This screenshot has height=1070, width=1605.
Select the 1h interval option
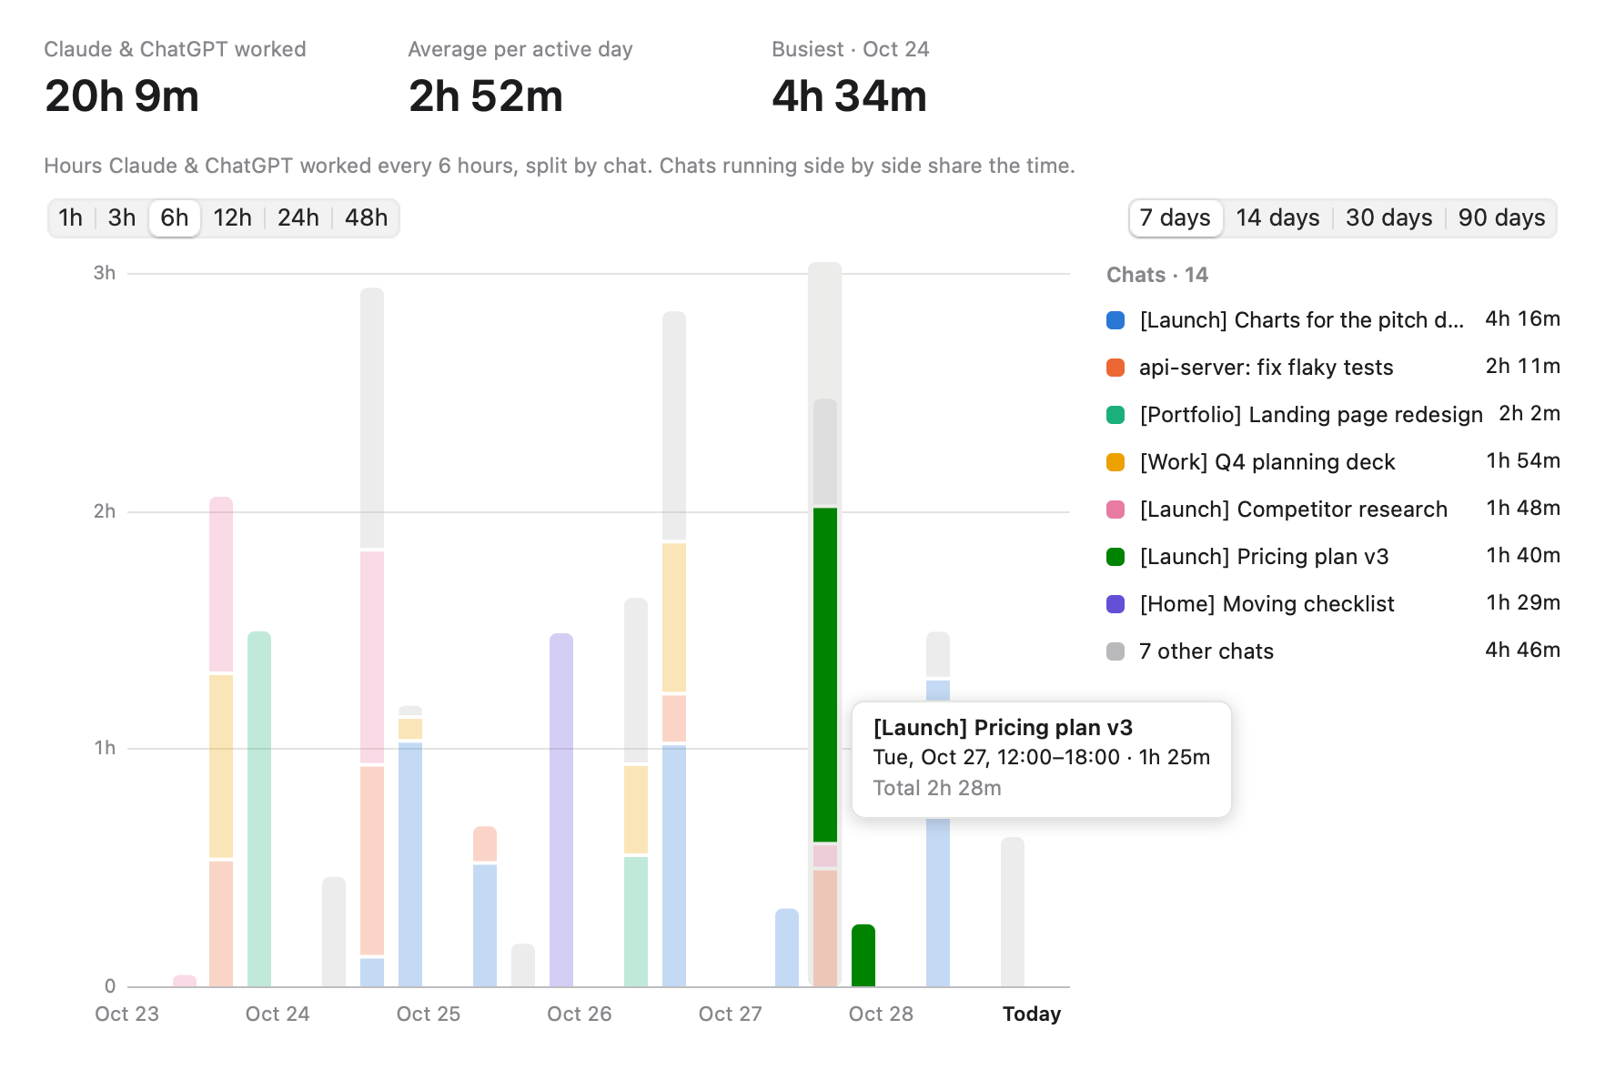71,218
